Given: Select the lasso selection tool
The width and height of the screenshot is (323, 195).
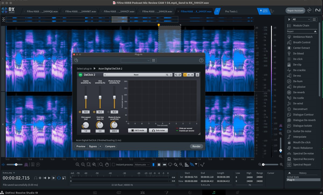Looking at the screenshot, I should [x=170, y=165].
